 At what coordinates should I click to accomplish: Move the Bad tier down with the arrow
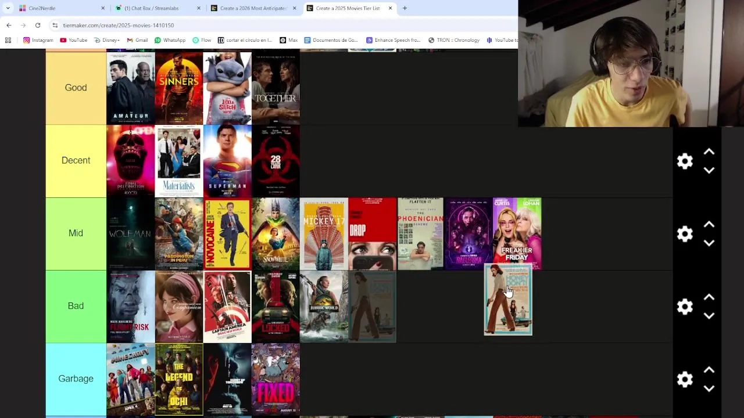pos(709,315)
